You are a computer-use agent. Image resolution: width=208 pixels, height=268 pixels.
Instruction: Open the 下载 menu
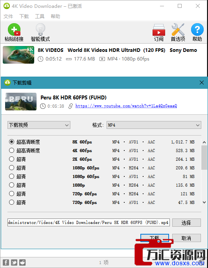[24, 17]
